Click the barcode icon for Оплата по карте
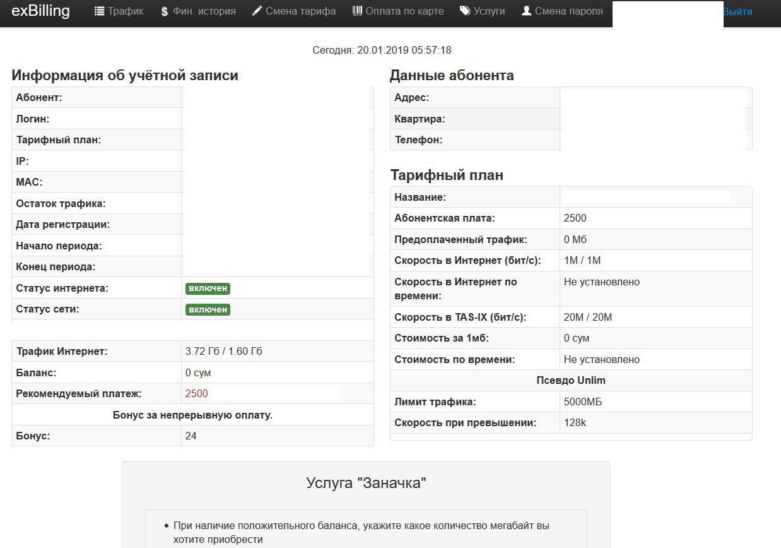The width and height of the screenshot is (781, 548). [357, 11]
